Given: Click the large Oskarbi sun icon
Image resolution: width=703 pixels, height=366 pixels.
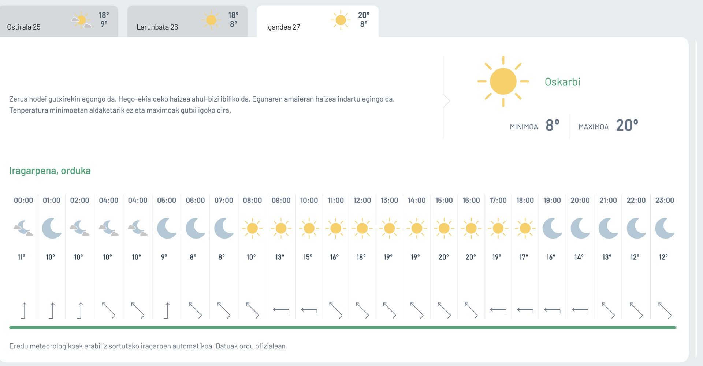Looking at the screenshot, I should pyautogui.click(x=503, y=81).
